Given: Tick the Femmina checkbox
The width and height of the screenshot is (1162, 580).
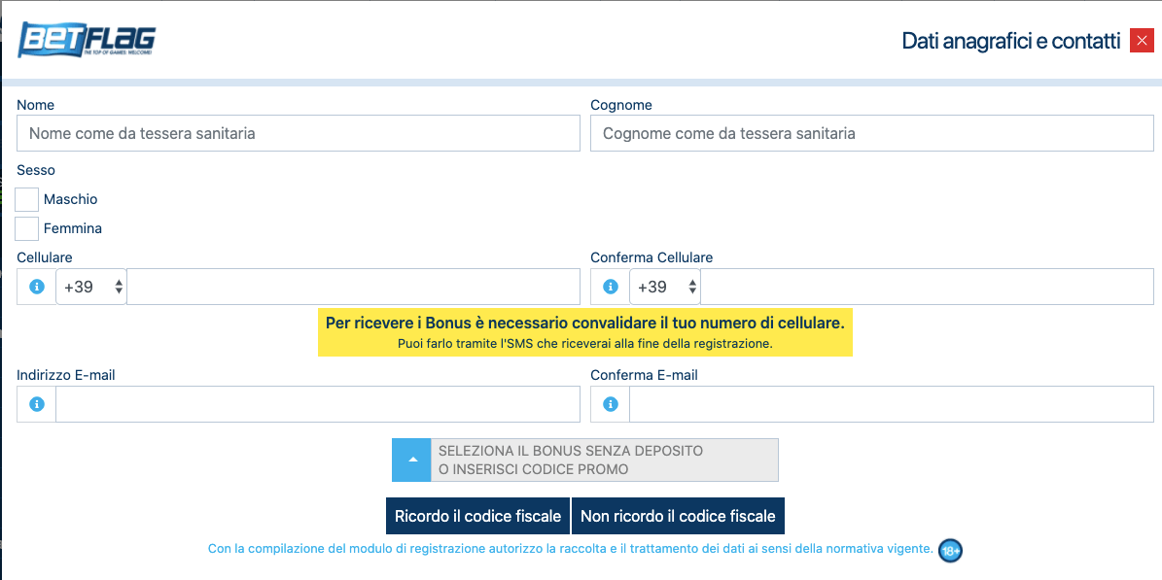Looking at the screenshot, I should point(26,228).
